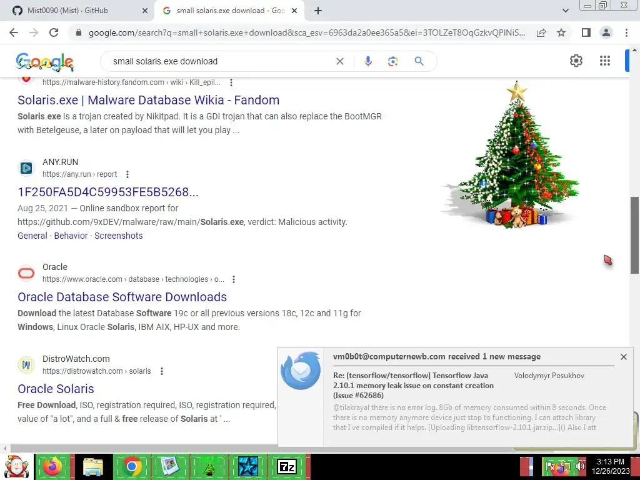Start a voice search with the microphone
640x480 pixels.
tap(367, 61)
